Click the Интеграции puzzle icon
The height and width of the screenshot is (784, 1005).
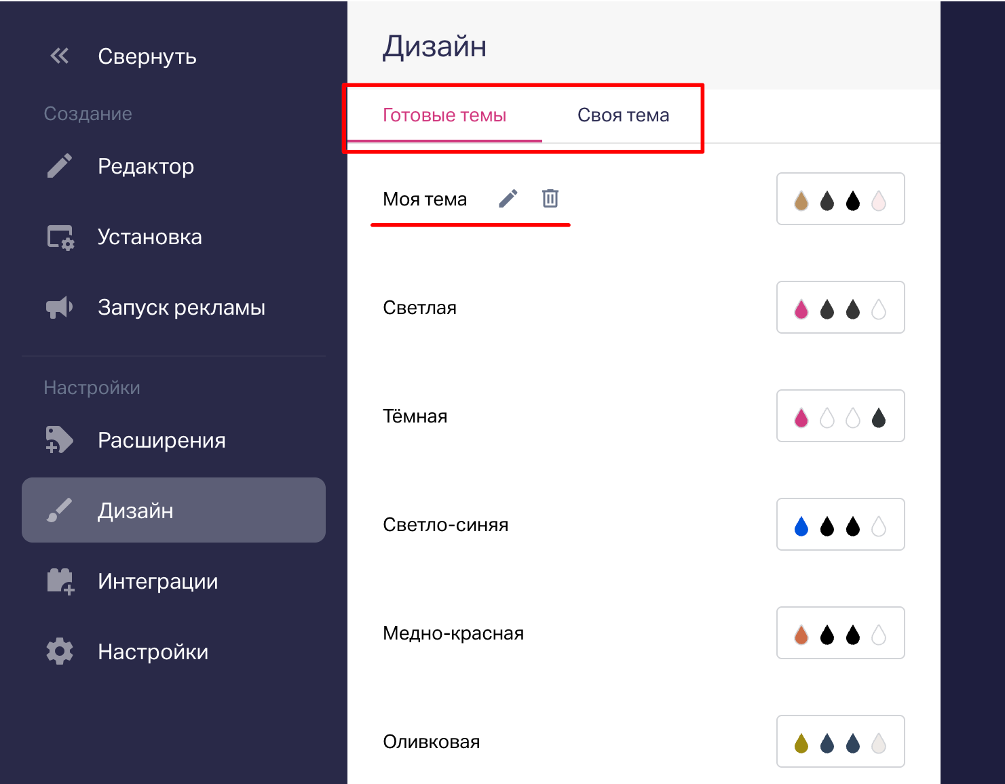click(60, 581)
